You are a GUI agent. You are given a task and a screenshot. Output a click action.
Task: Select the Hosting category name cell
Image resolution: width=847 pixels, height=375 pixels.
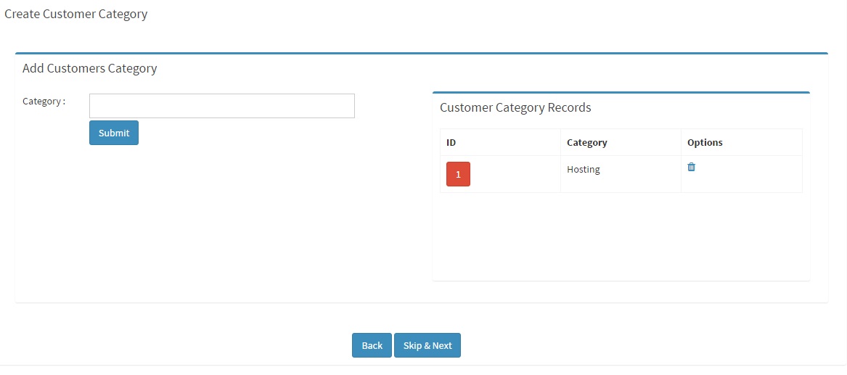click(x=621, y=174)
